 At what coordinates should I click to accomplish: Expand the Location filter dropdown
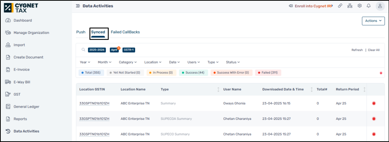(x=153, y=62)
